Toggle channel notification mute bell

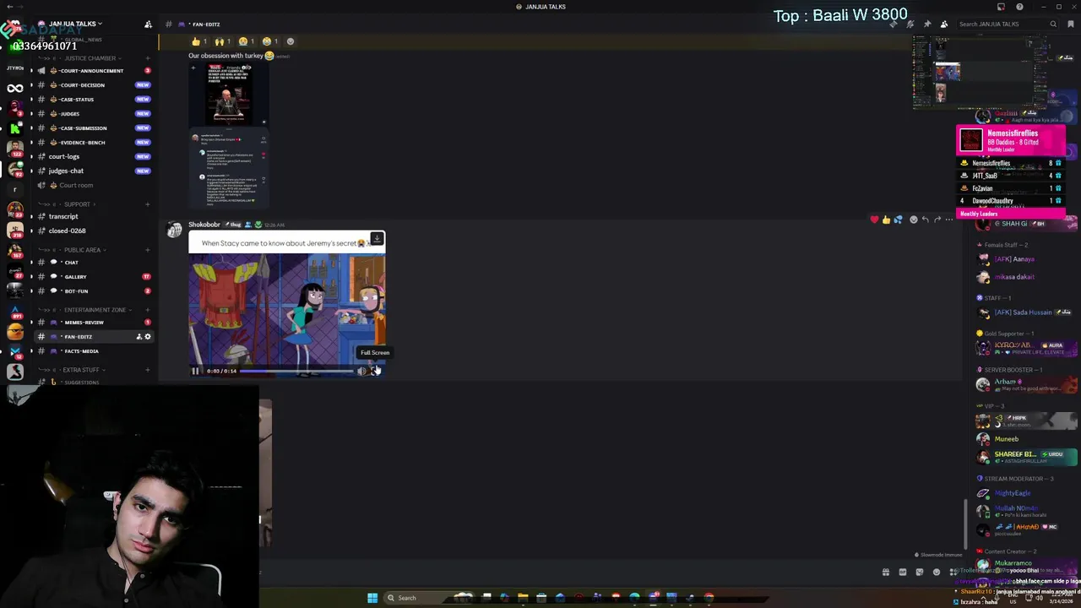click(x=910, y=24)
